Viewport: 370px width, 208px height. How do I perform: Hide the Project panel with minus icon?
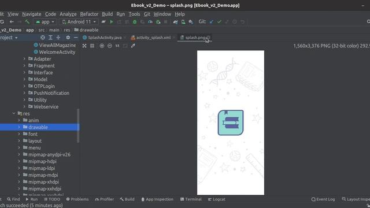pos(76,38)
